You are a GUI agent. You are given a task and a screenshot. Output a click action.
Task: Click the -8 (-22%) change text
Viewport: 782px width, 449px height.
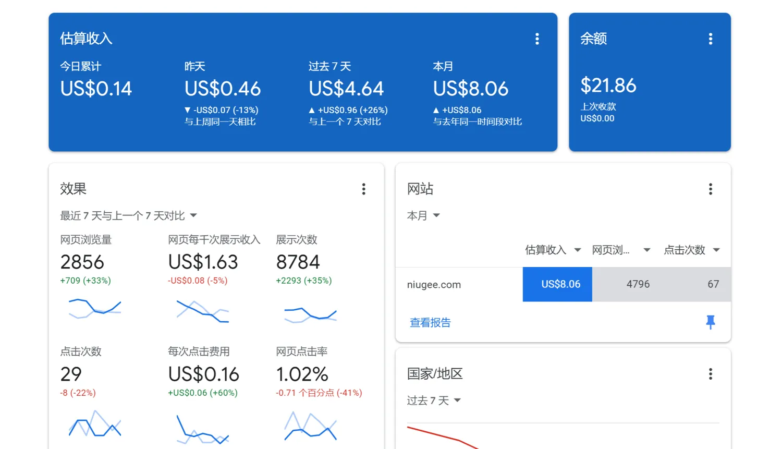78,393
